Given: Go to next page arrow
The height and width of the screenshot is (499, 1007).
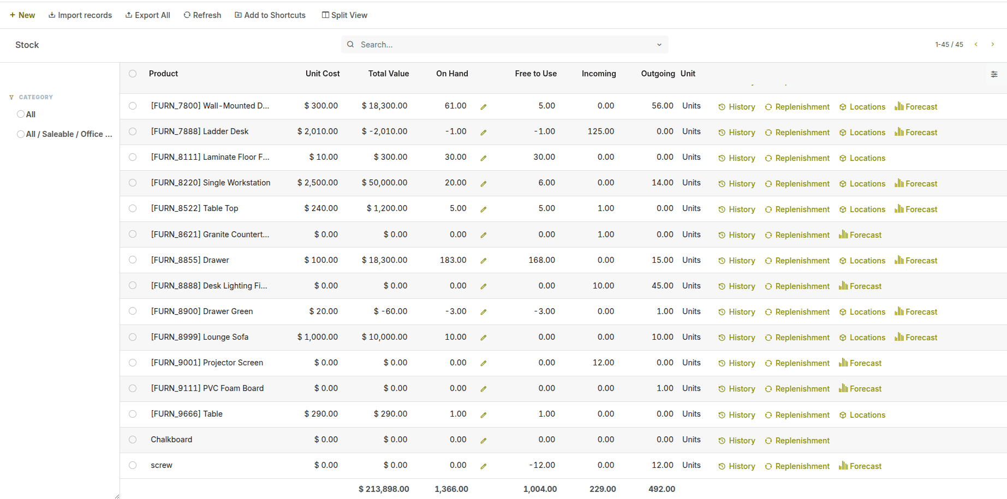Looking at the screenshot, I should tap(992, 45).
